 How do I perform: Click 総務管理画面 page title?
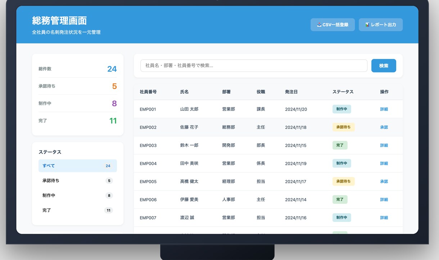click(x=59, y=20)
